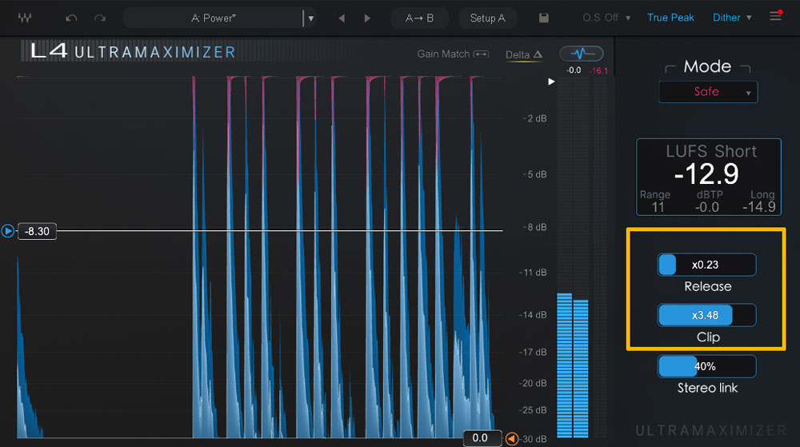Toggle Delta monitoring
800x447 pixels.
pos(524,54)
